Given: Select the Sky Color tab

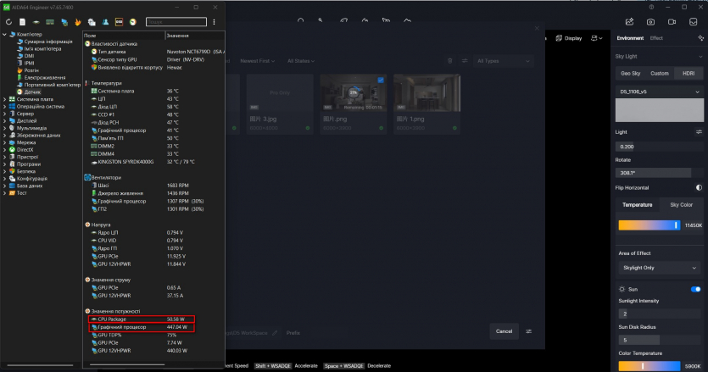Looking at the screenshot, I should 681,205.
